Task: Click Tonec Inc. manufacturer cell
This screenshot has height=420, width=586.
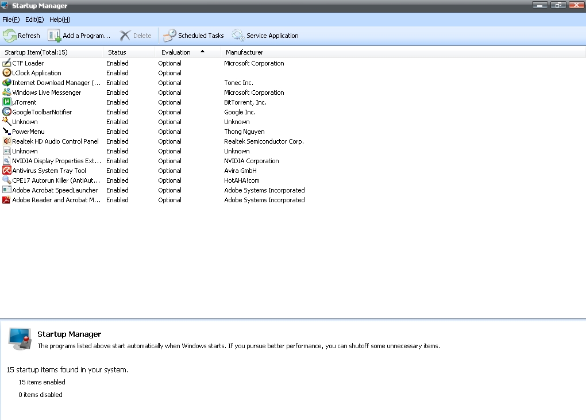Action: pyautogui.click(x=238, y=83)
